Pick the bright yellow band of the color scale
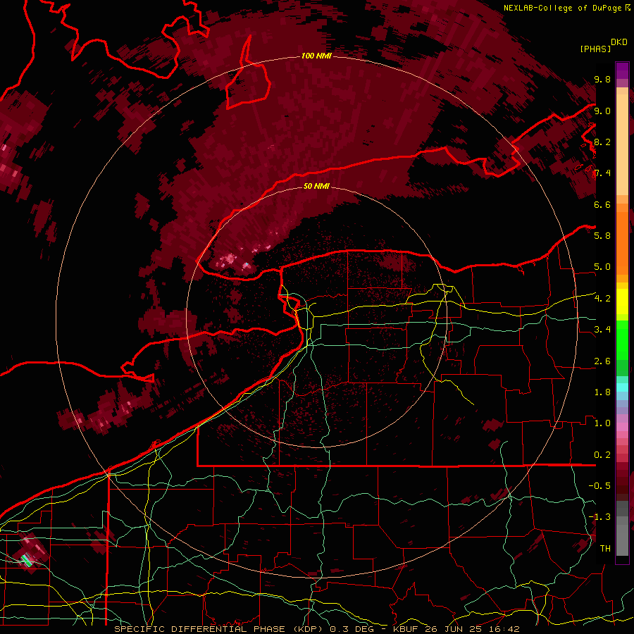Image resolution: width=634 pixels, height=634 pixels. click(x=622, y=302)
